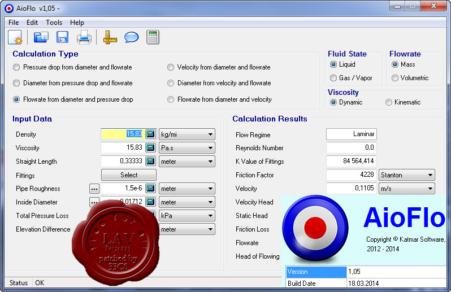Image resolution: width=451 pixels, height=292 pixels.
Task: Click the Velocity 0,1105 result value
Action: (352, 188)
